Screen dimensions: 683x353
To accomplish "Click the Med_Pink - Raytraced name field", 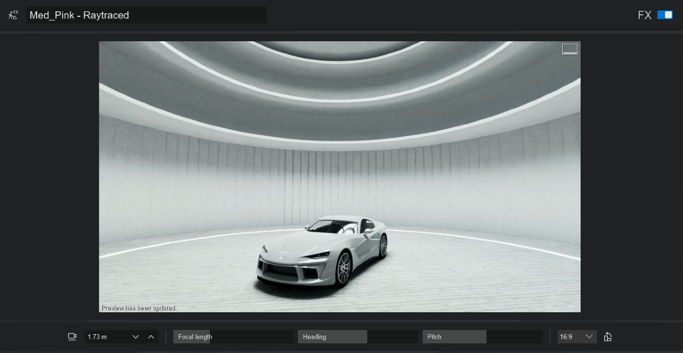I will pos(146,15).
